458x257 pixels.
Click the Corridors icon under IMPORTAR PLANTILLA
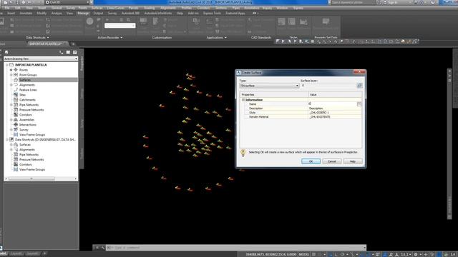click(x=16, y=114)
